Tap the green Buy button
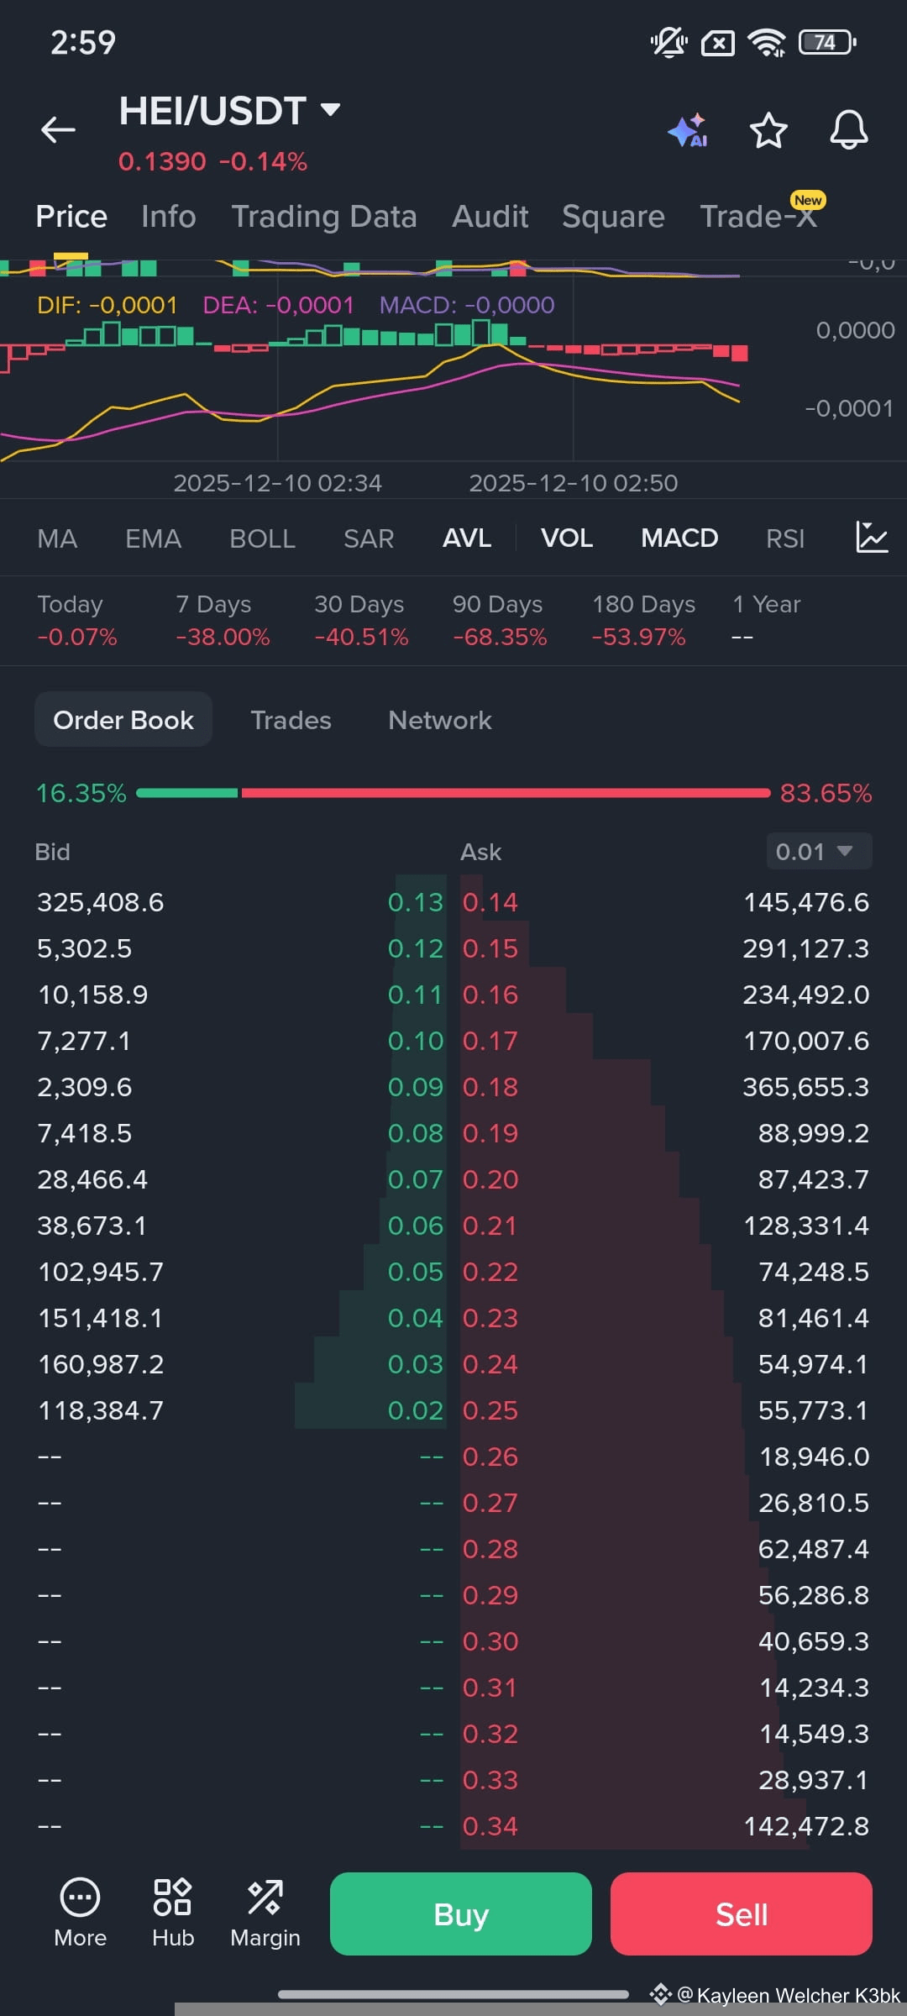907x2016 pixels. [x=461, y=1914]
